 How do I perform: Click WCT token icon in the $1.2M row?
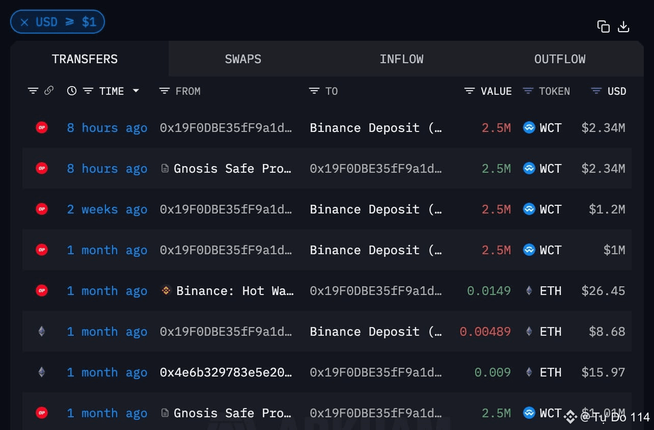pos(529,209)
